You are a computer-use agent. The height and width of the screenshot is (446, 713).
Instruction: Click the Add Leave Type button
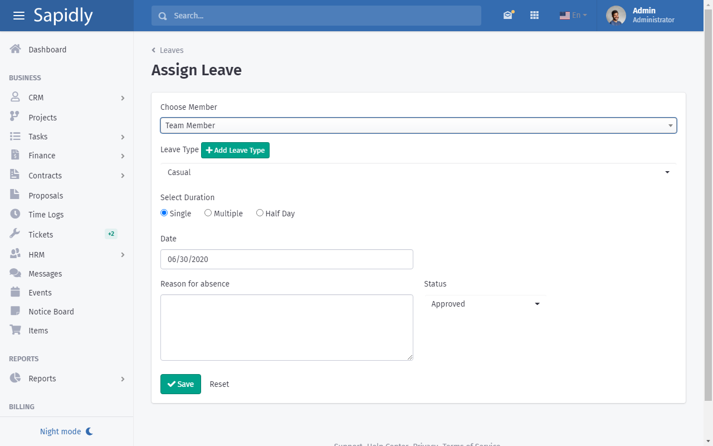(235, 150)
